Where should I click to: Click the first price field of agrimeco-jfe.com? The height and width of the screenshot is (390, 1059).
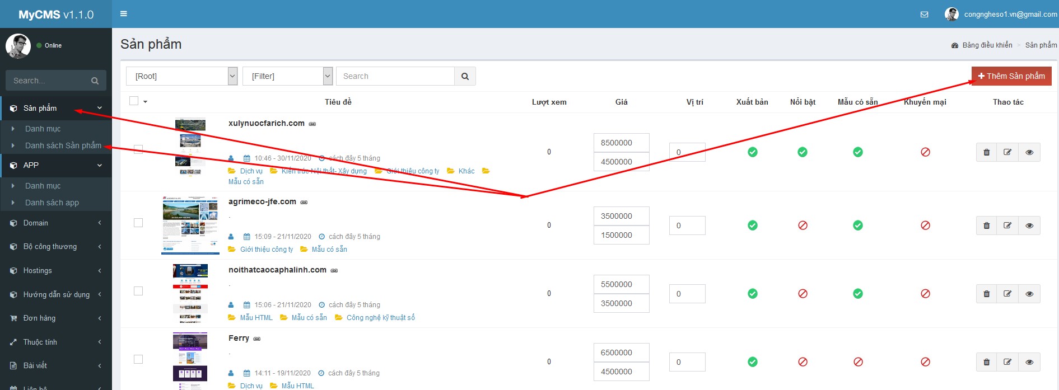pyautogui.click(x=621, y=216)
